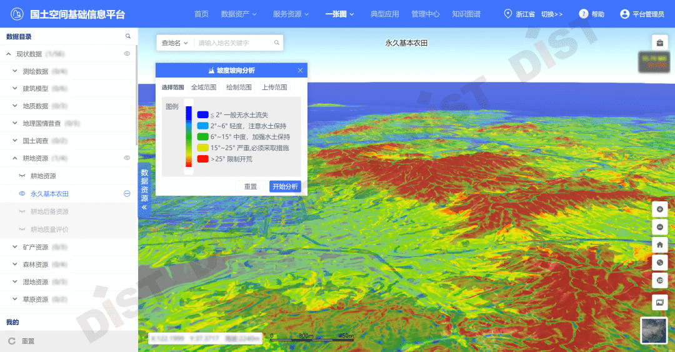Expand the 矿产资源 node
675x352 pixels.
pos(15,247)
